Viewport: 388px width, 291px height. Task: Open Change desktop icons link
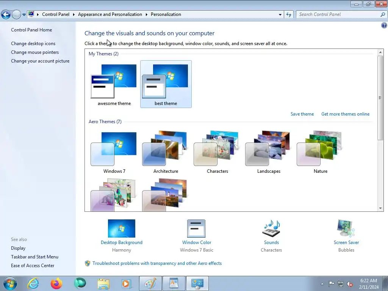tap(33, 44)
